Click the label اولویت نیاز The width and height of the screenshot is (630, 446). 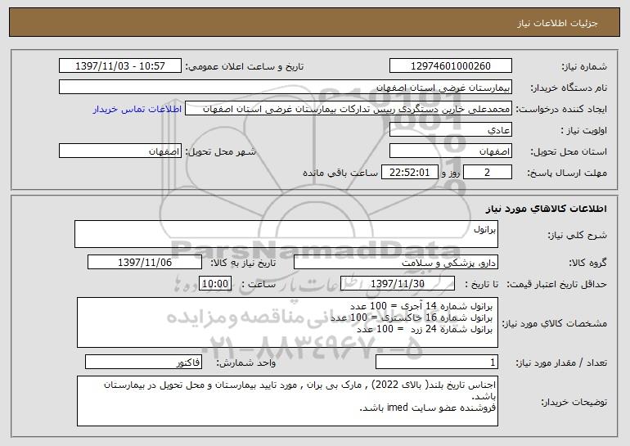tap(584, 131)
